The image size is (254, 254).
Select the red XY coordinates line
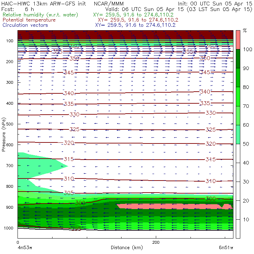tap(138, 20)
